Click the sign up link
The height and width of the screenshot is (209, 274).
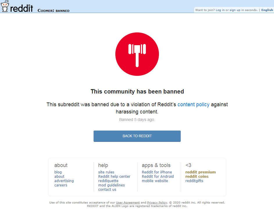click(x=235, y=10)
